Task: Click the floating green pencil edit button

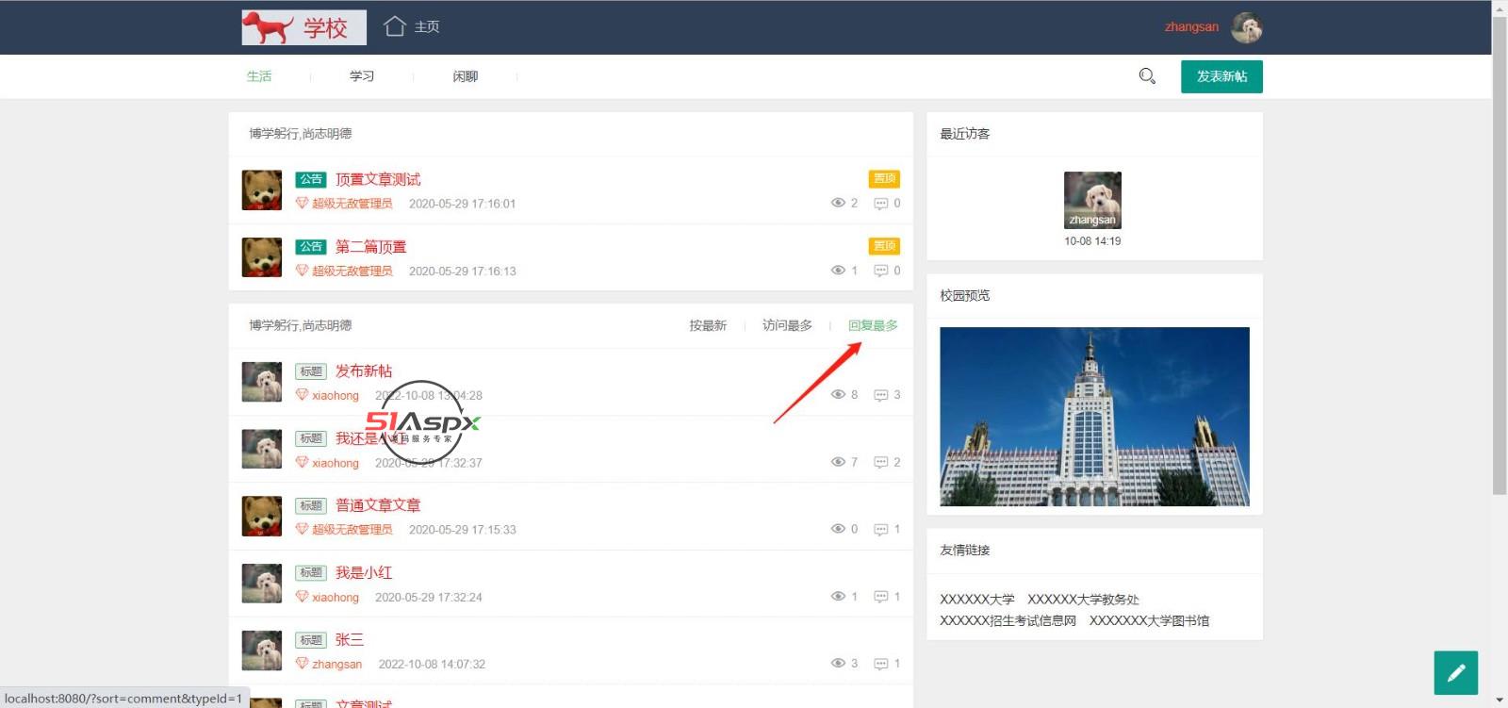Action: tap(1456, 673)
